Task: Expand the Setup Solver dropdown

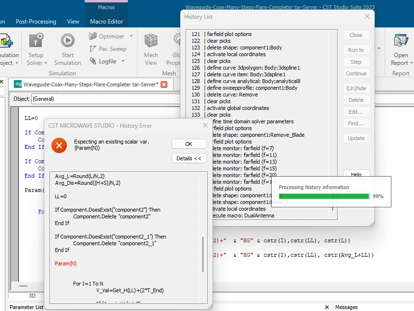Action: pyautogui.click(x=46, y=63)
